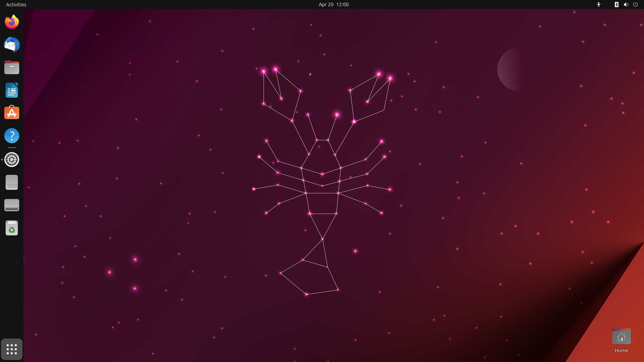Screen dimensions: 644x362
Task: Open the Help question mark icon
Action: point(12,136)
